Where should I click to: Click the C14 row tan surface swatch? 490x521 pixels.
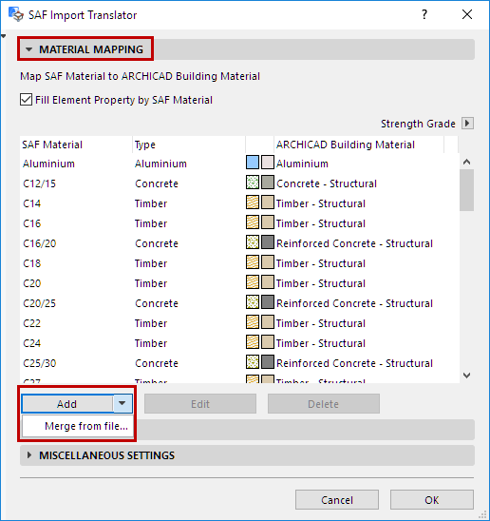pos(268,203)
